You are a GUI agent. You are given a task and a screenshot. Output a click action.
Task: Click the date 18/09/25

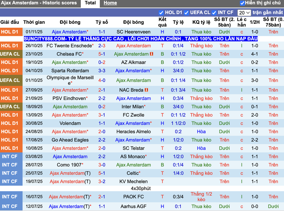pos(34,107)
